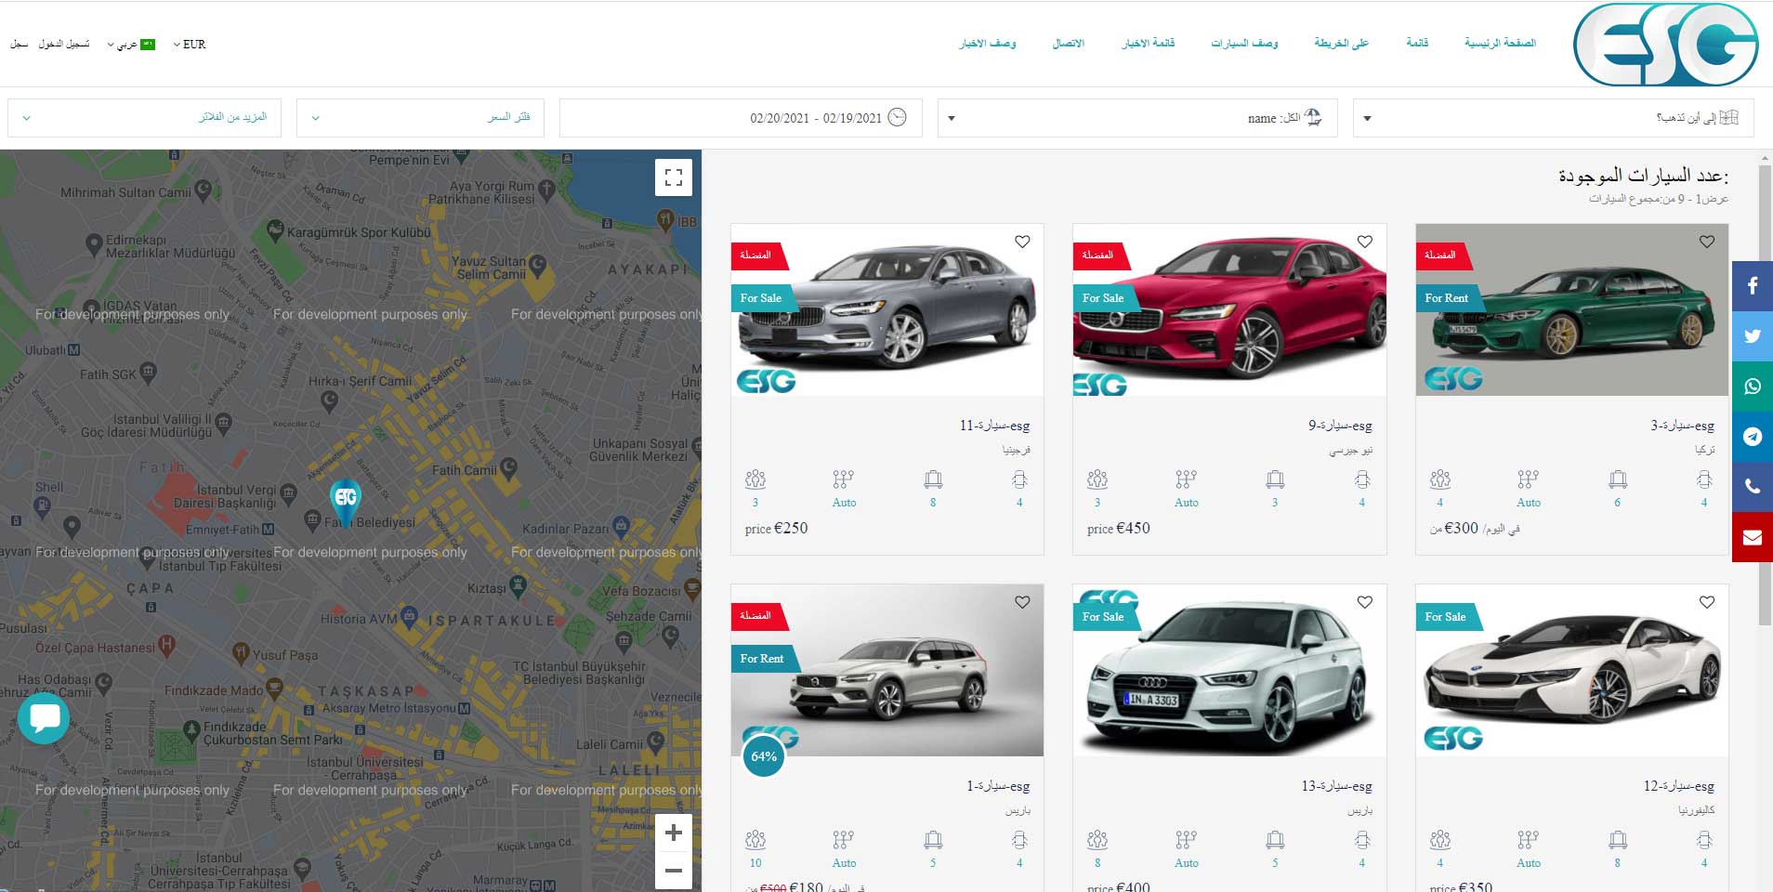Screen dimensions: 1773x892
Task: Zoom in on the map
Action: (x=673, y=833)
